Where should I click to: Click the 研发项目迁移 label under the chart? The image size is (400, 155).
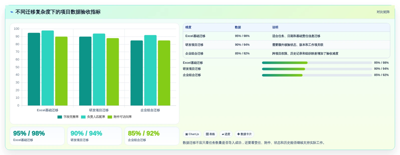(x=99, y=110)
